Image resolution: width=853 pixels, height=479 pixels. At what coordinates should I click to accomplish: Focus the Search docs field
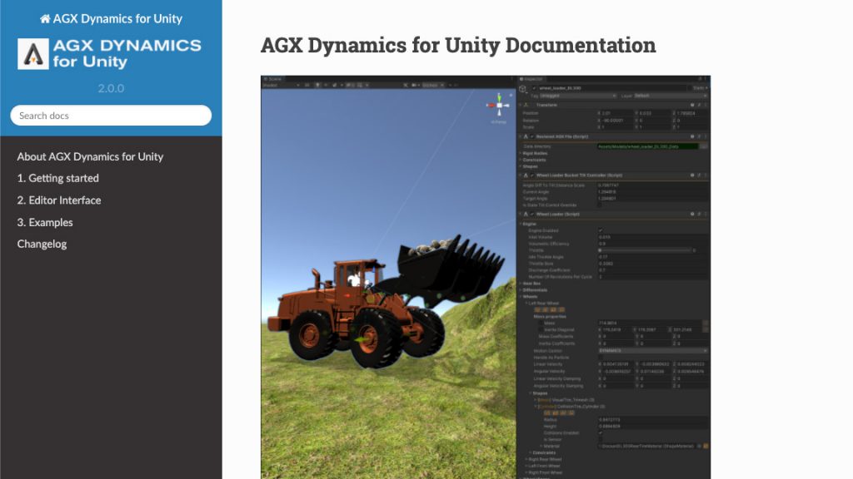click(111, 115)
